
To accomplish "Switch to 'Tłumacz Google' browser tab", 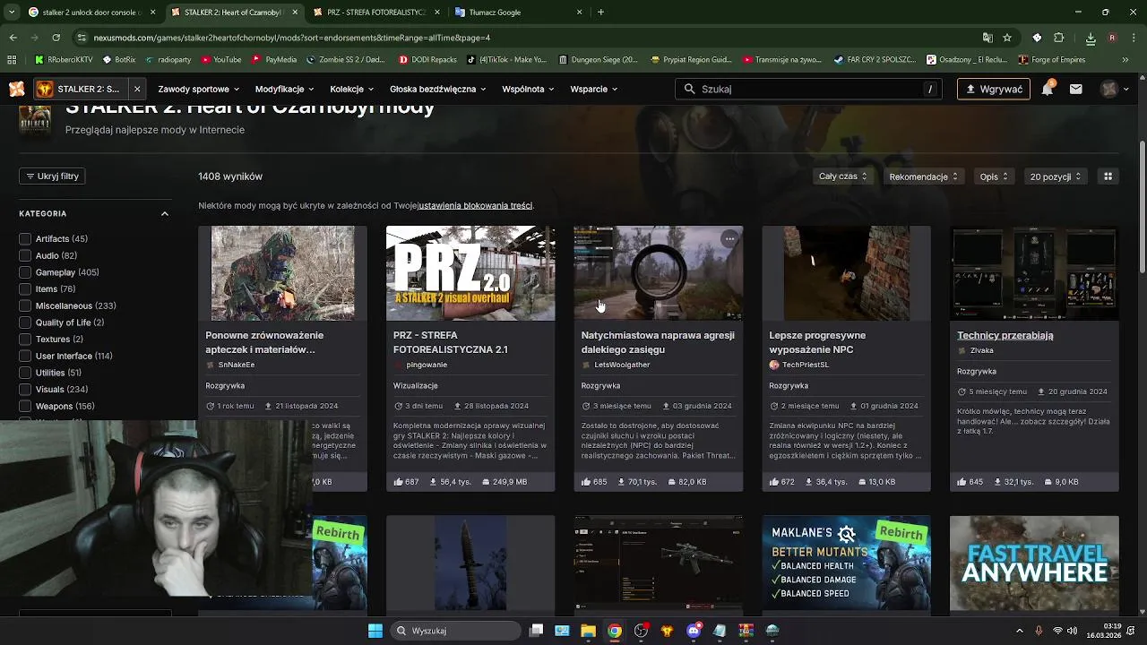I will (x=518, y=13).
